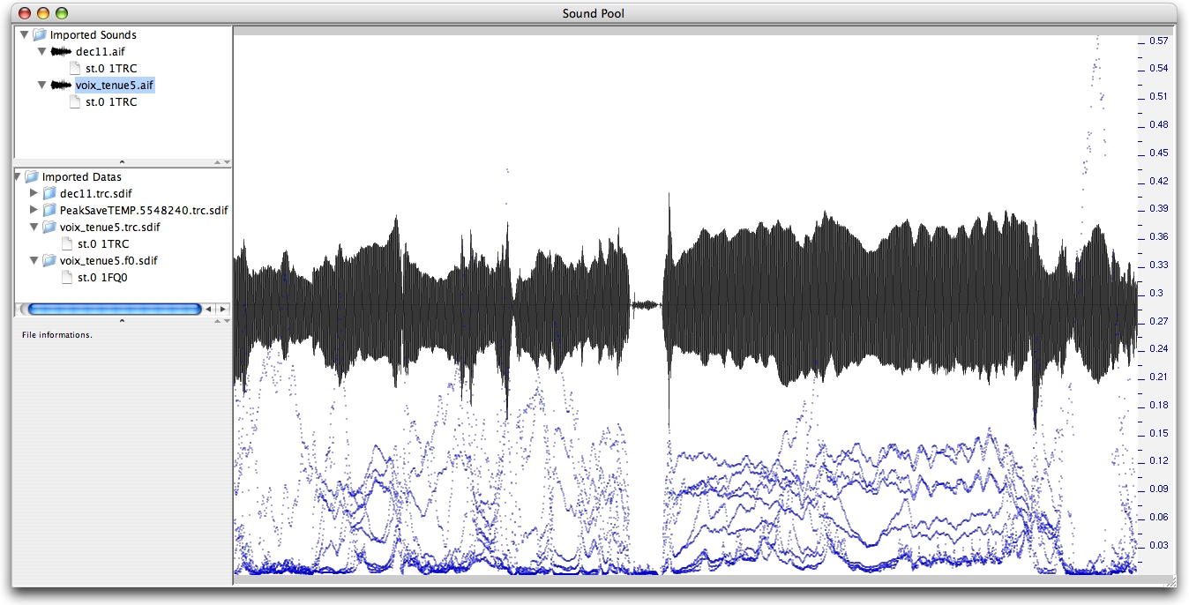Click the document icon of st.0 1TRC under voix_tenue5.trc.sdif
The width and height of the screenshot is (1189, 605).
coord(68,244)
